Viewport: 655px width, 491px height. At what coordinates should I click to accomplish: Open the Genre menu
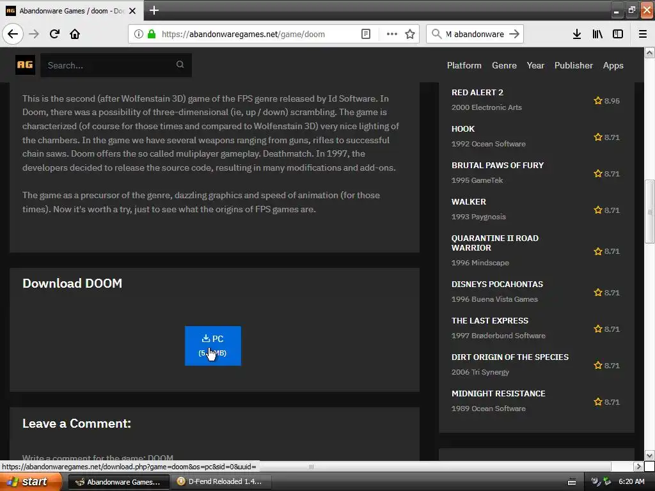click(x=504, y=65)
